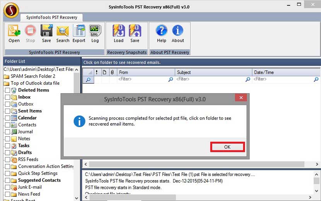This screenshot has width=321, height=201.
Task: Open the Search emails tool
Action: tap(63, 31)
